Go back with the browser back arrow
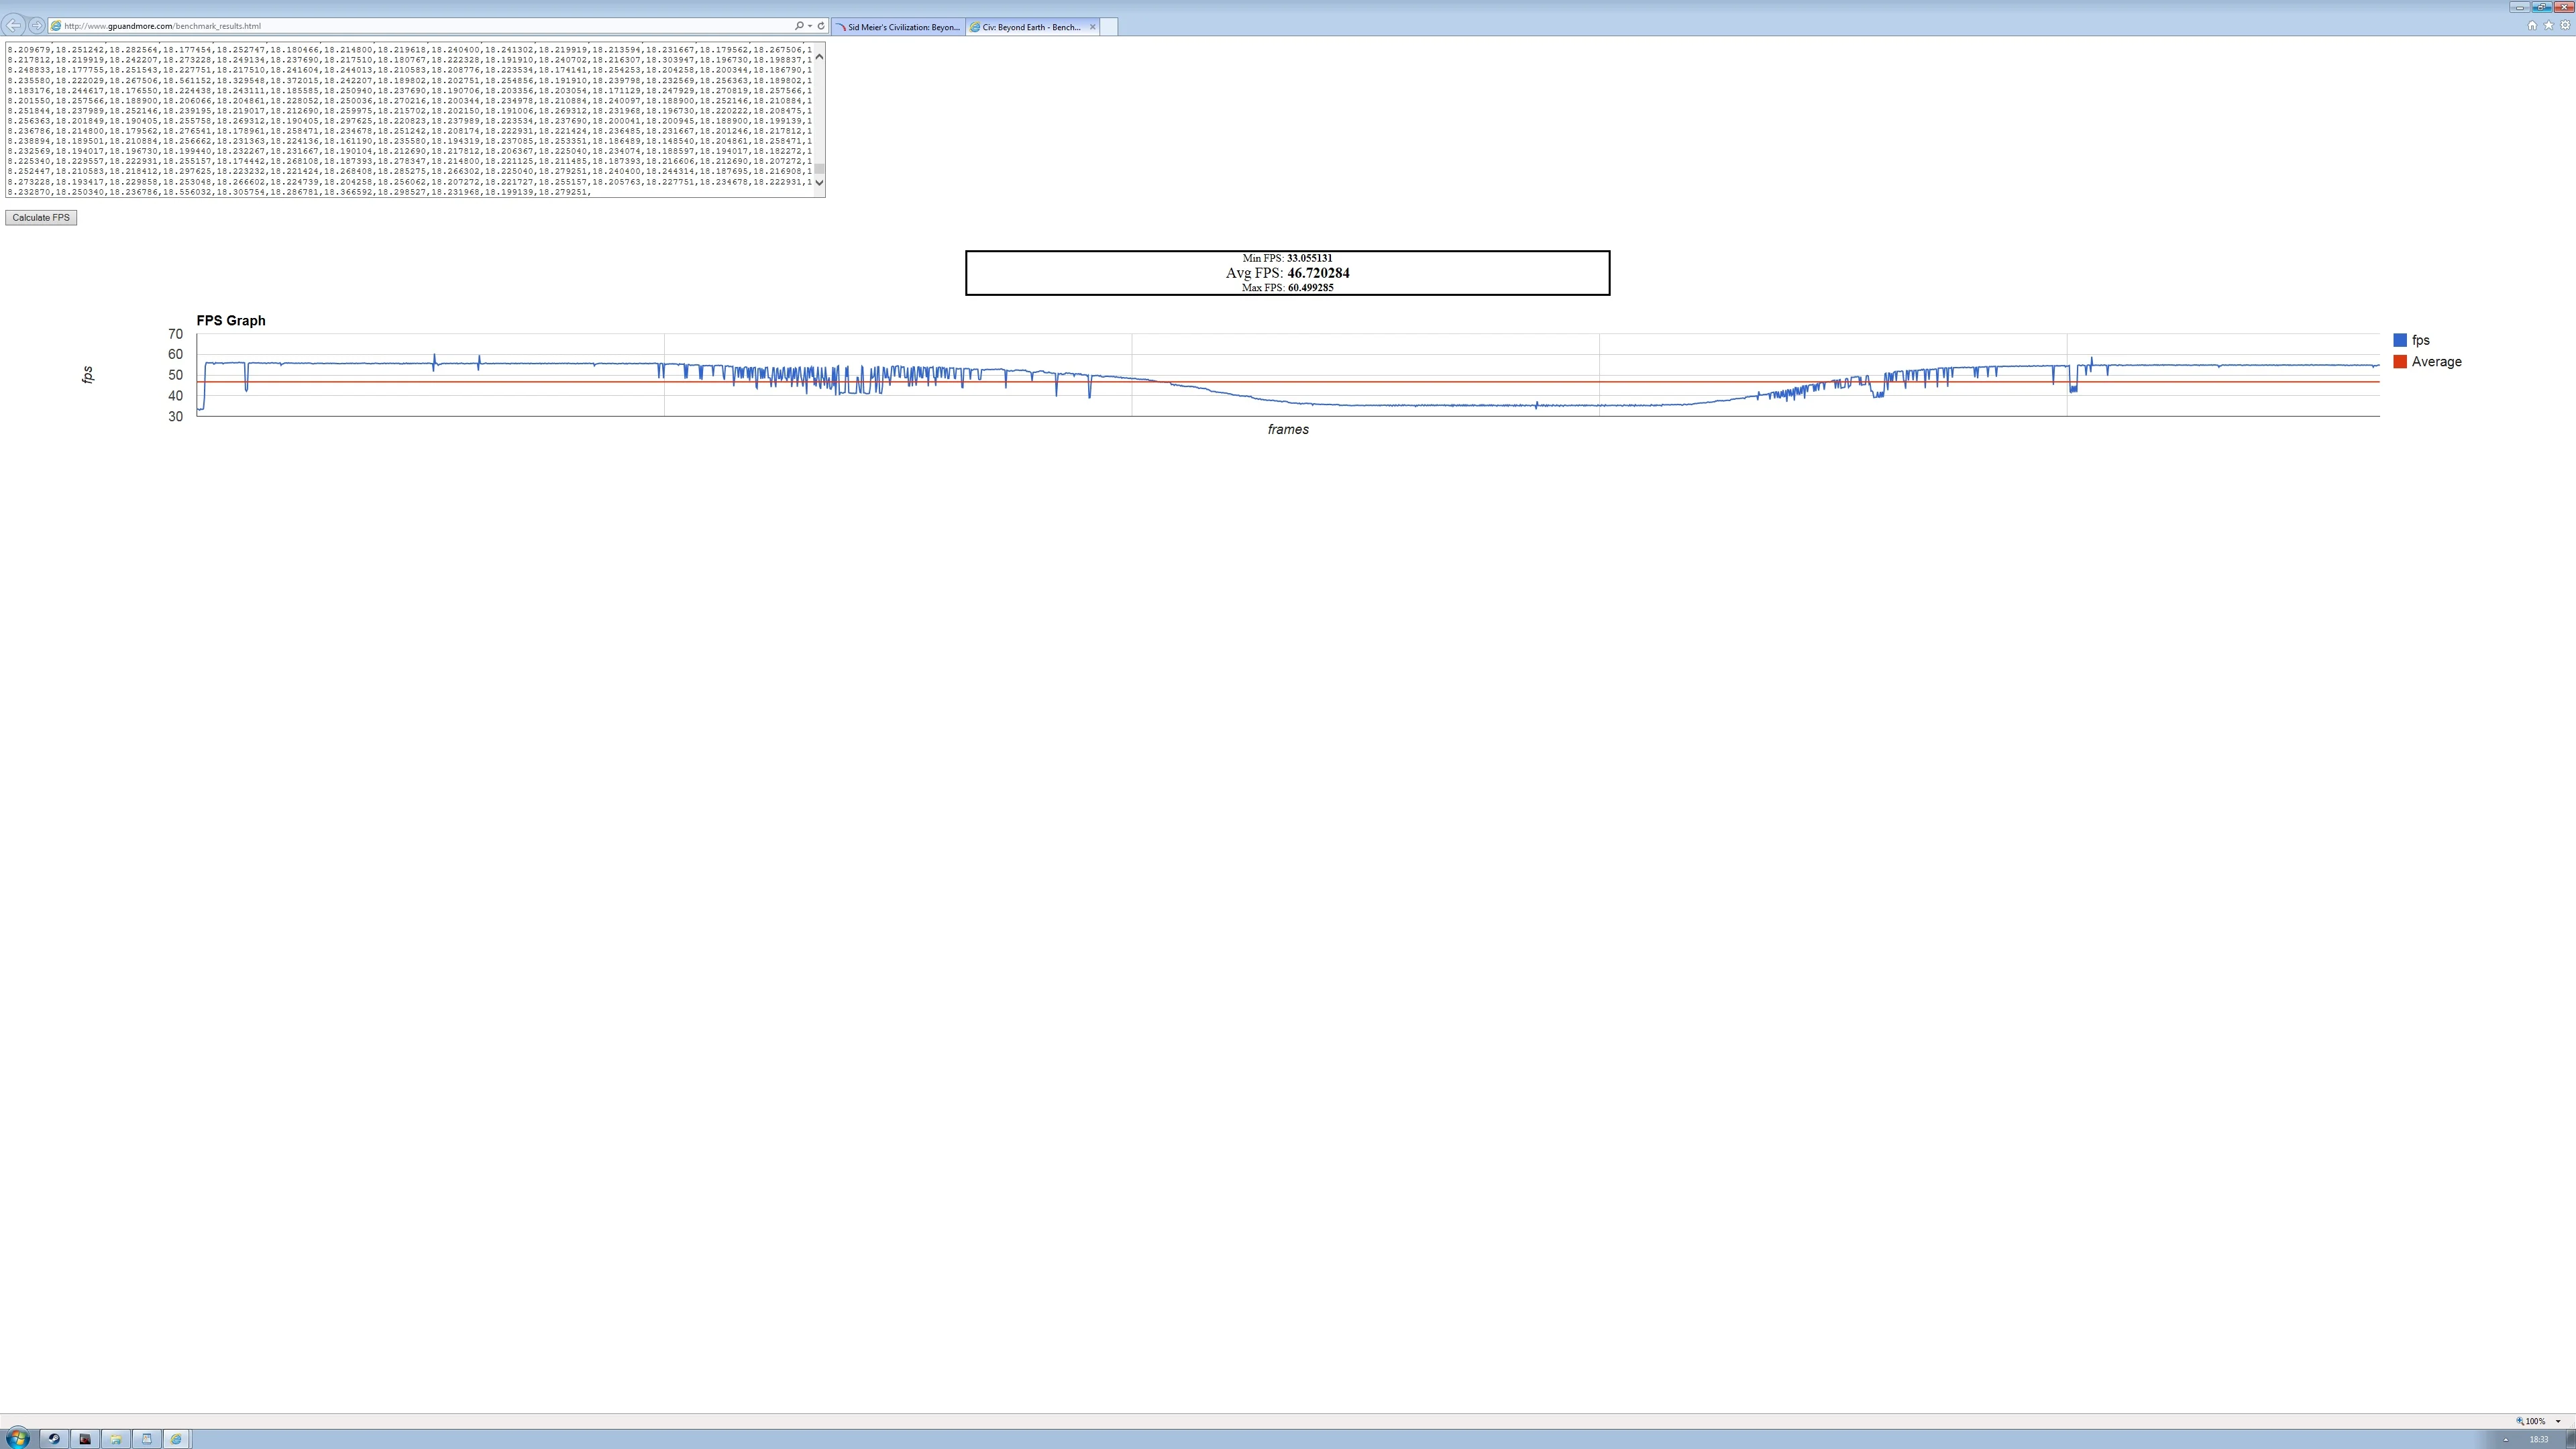 [x=13, y=25]
